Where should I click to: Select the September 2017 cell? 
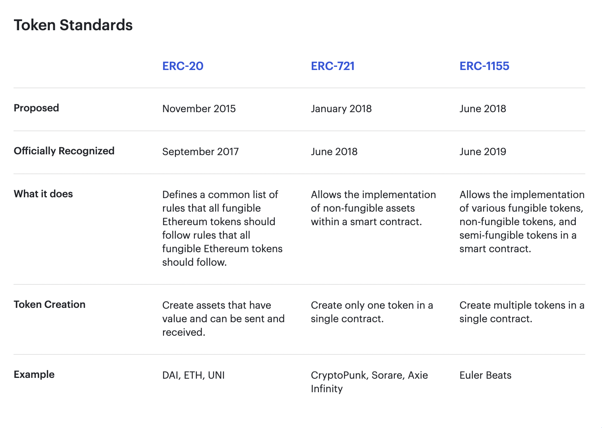click(x=200, y=152)
